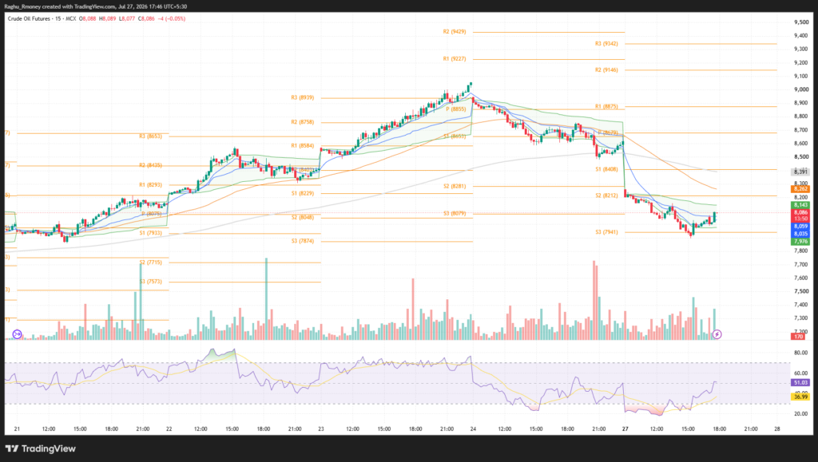Click the P (8855) pivot label
This screenshot has height=462, width=818.
tap(456, 109)
